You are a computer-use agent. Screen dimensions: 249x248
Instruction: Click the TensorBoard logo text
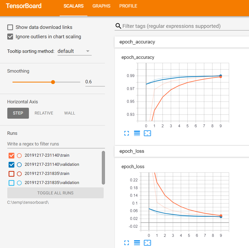coord(24,6)
